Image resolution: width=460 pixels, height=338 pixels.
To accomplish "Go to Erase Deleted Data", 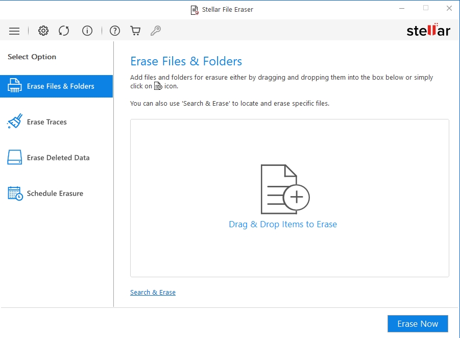I will click(58, 158).
